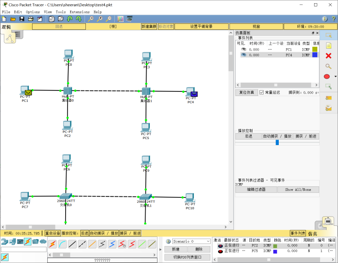Open the drawing palette icon
The image size is (338, 263).
click(x=120, y=19)
